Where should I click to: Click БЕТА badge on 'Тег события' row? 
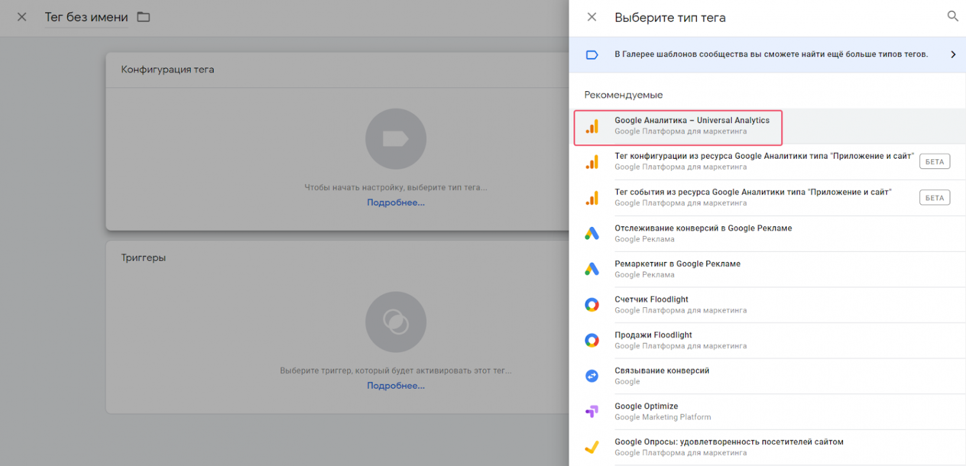[934, 198]
